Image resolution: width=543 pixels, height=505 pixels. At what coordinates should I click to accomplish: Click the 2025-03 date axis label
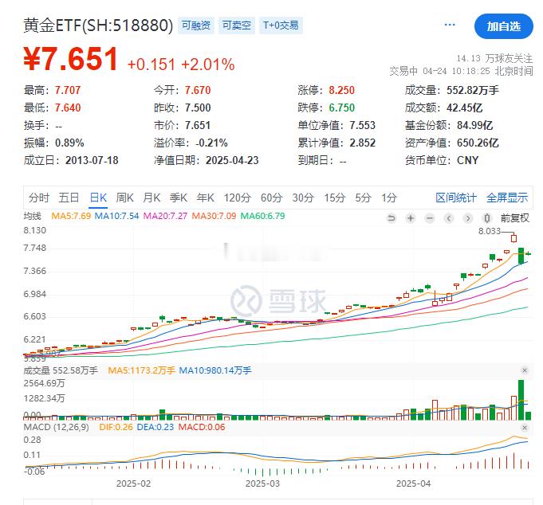click(262, 483)
